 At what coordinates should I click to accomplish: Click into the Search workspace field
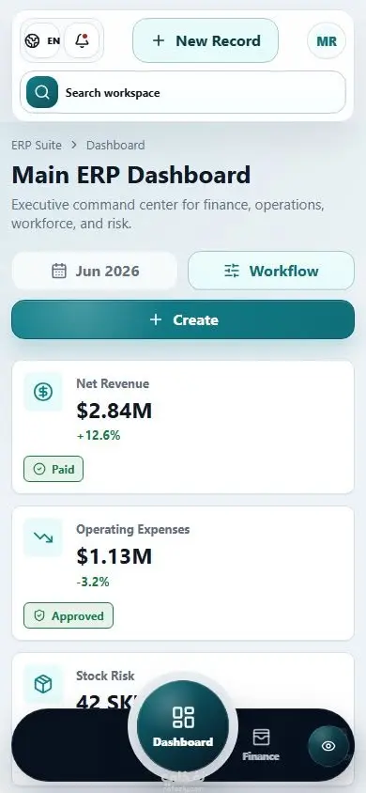(x=183, y=93)
